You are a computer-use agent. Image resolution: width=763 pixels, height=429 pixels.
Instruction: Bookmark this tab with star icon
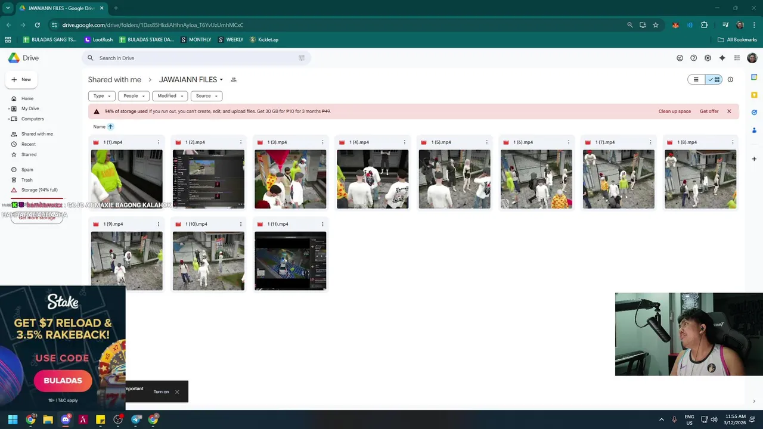[656, 25]
